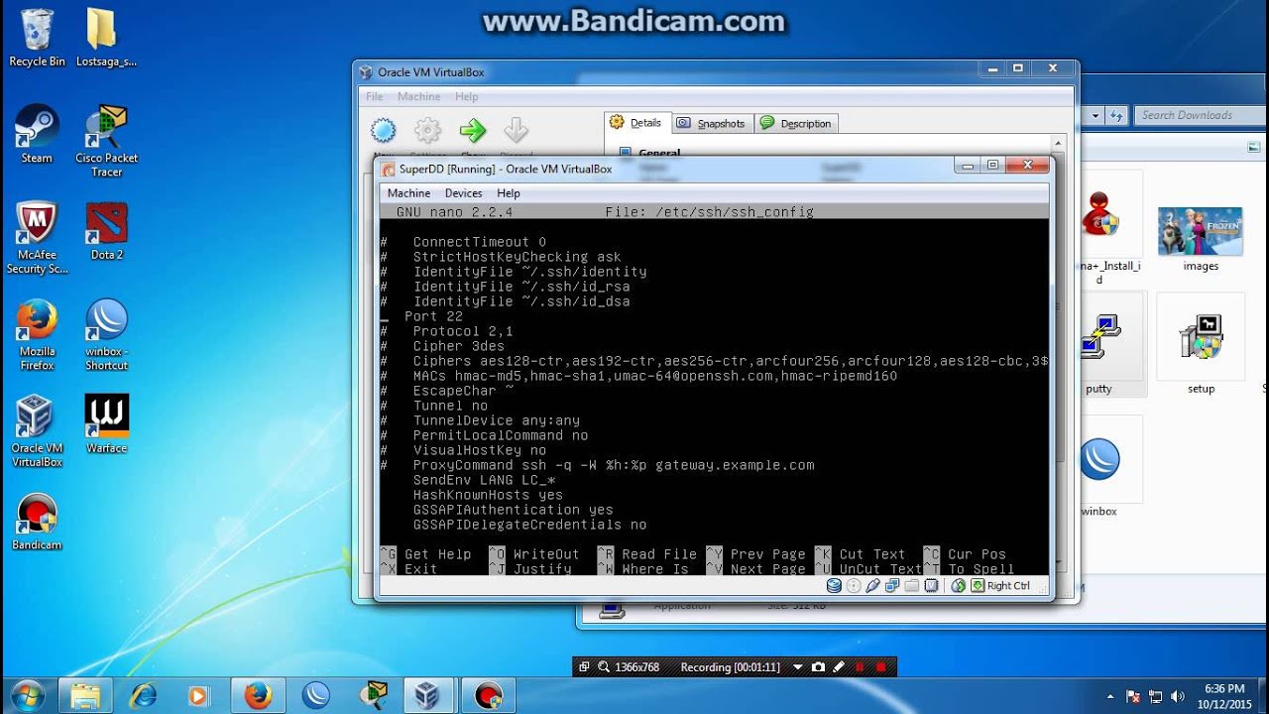
Task: Click the Discard down-arrow icon in VirtualBox Manager
Action: 517,130
